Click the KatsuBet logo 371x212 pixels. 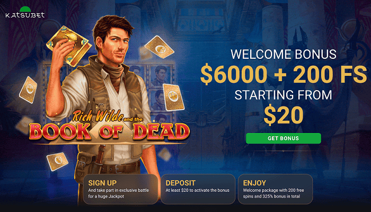pyautogui.click(x=25, y=13)
